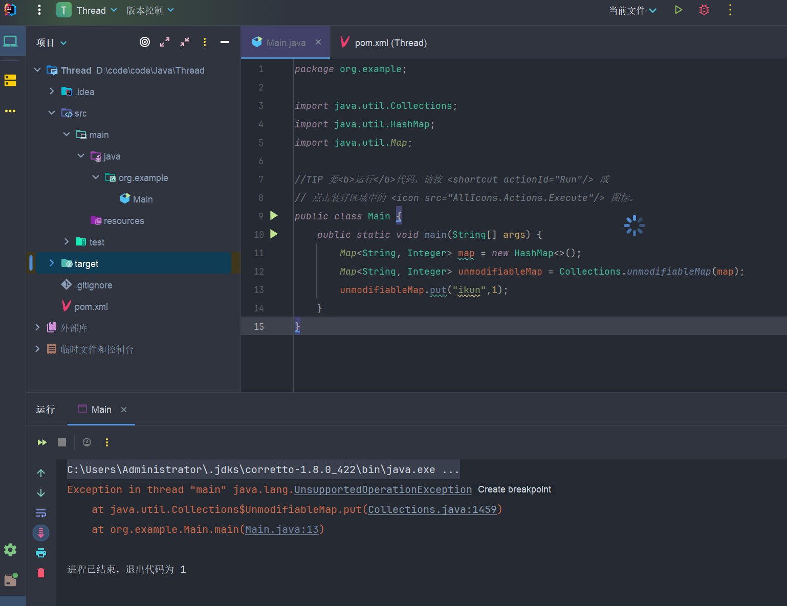This screenshot has width=787, height=606.
Task: Expand the test folder
Action: (67, 241)
